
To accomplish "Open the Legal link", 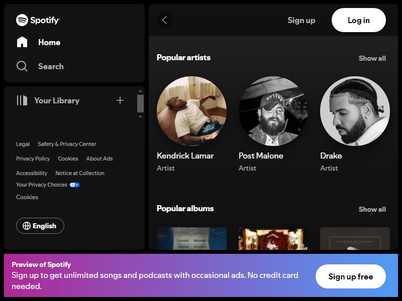I will coord(23,144).
